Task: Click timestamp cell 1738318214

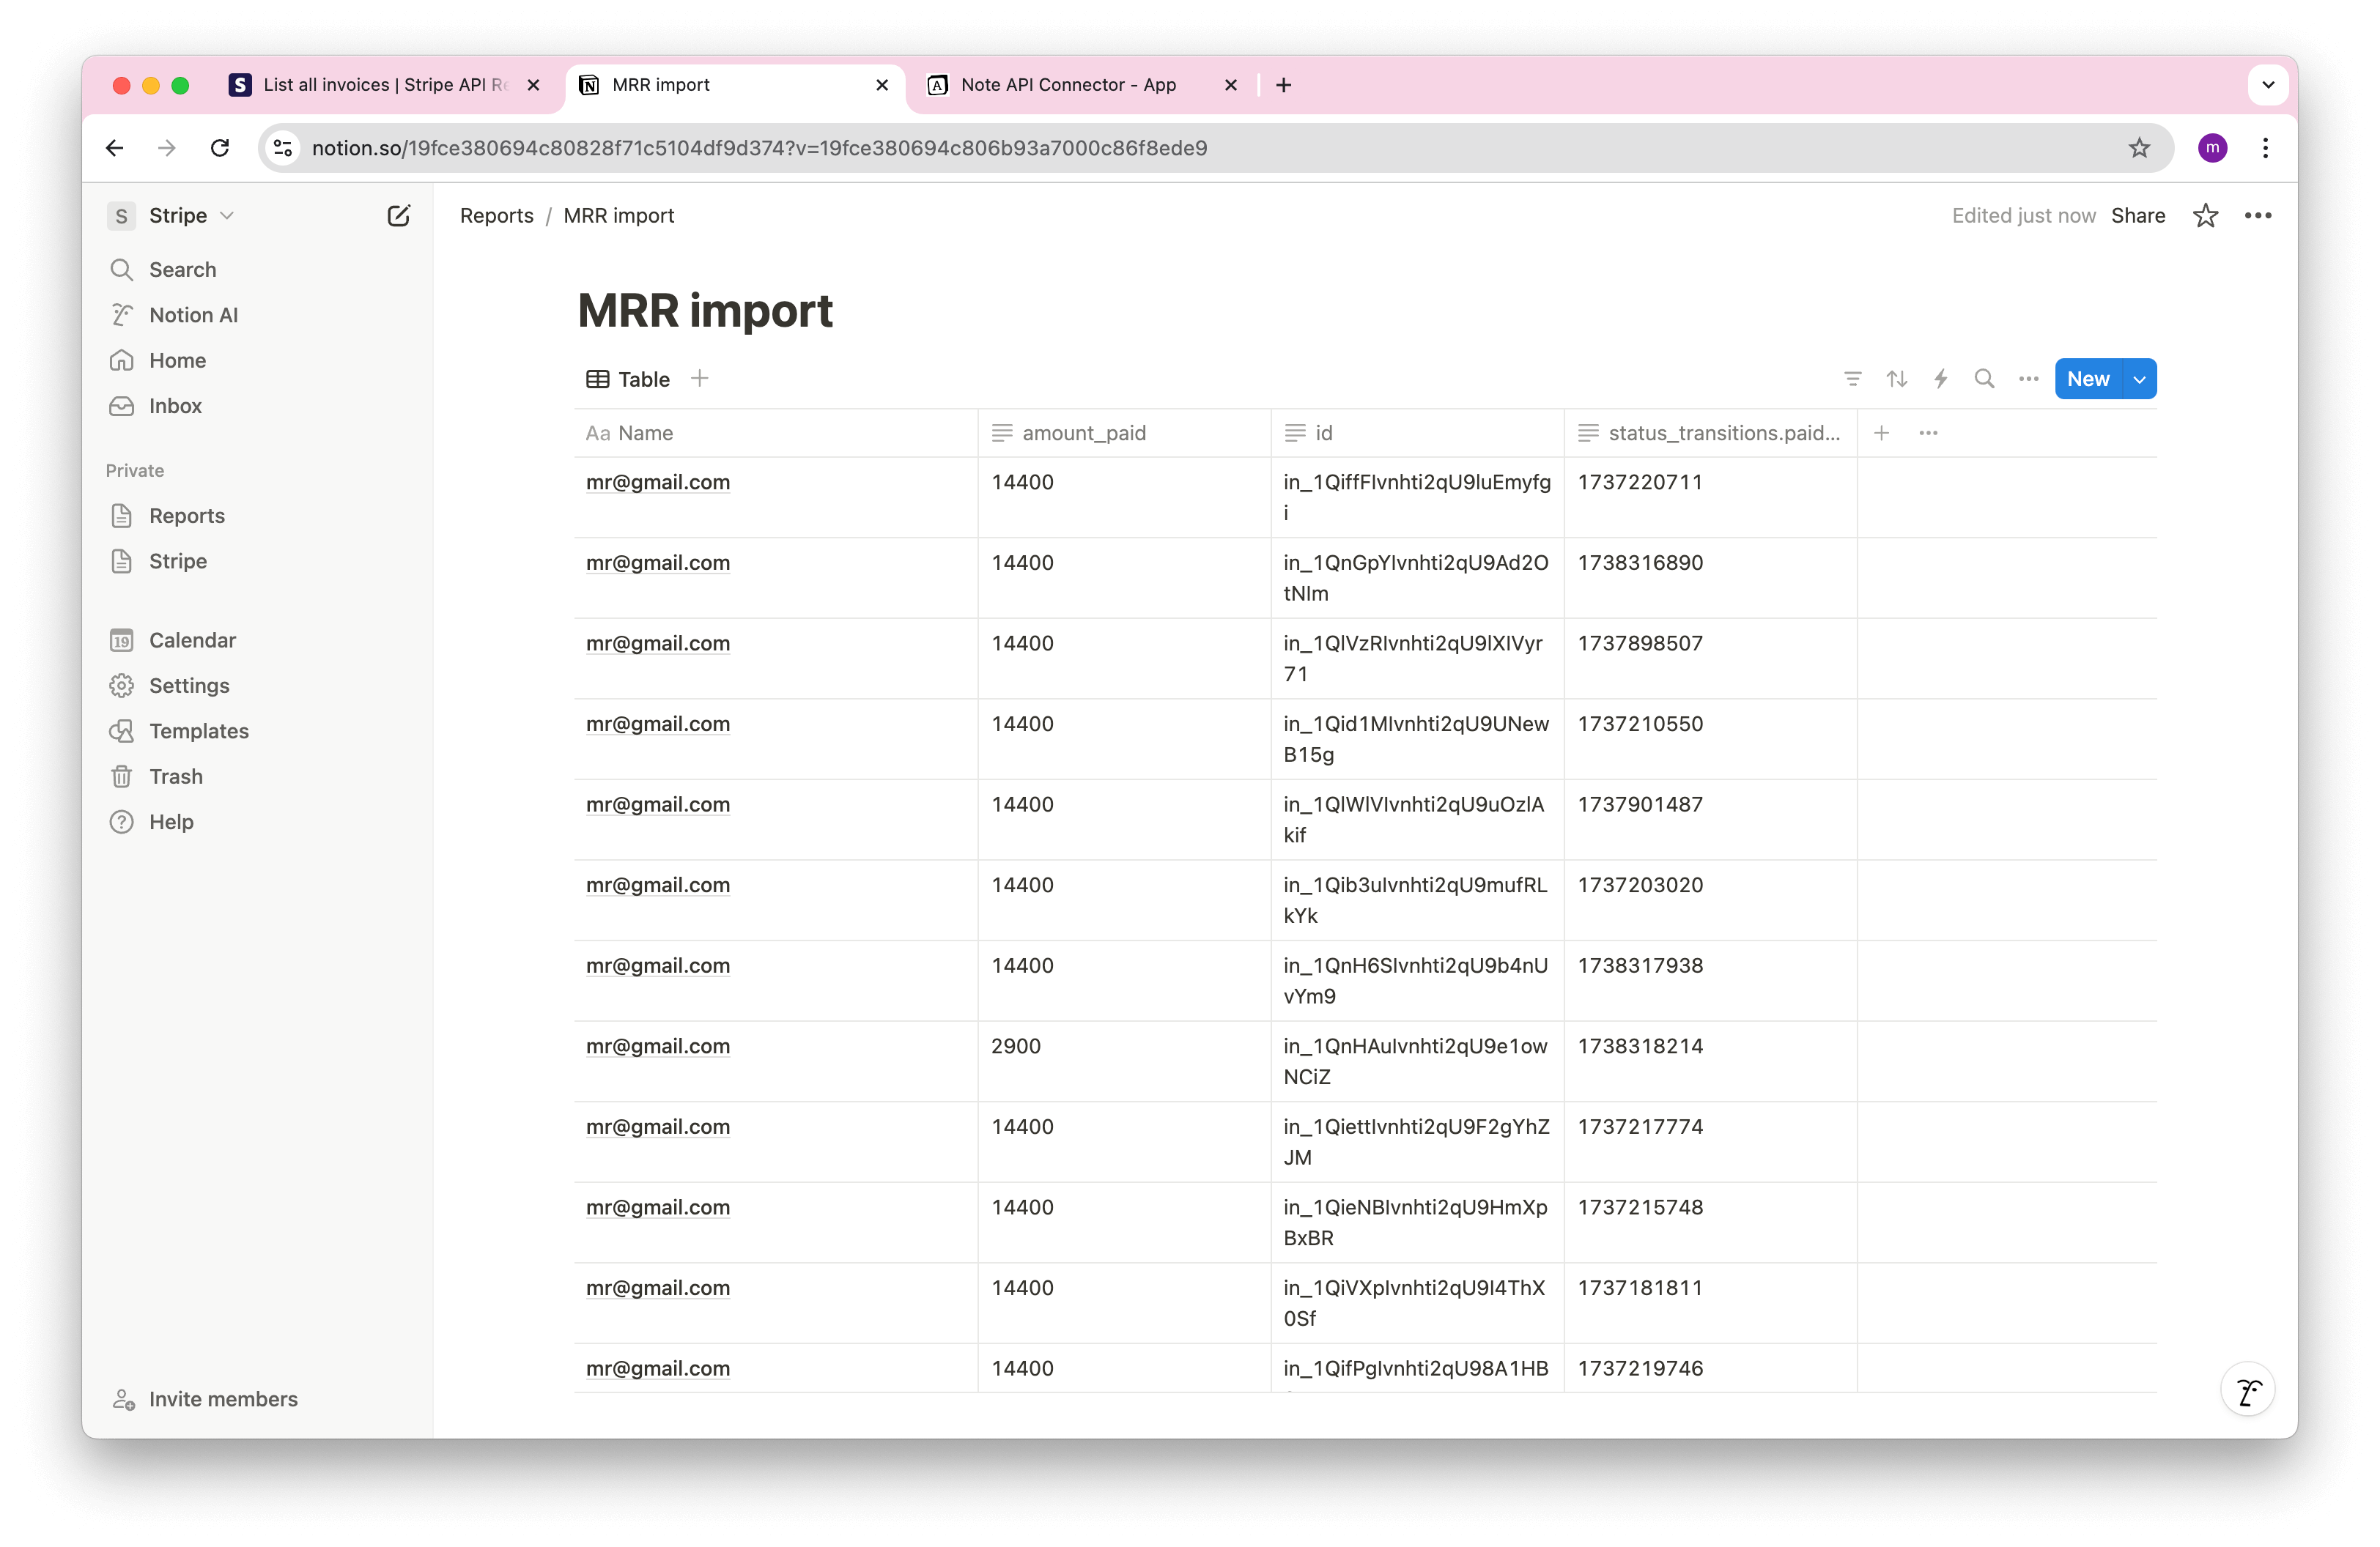Action: point(1710,1061)
